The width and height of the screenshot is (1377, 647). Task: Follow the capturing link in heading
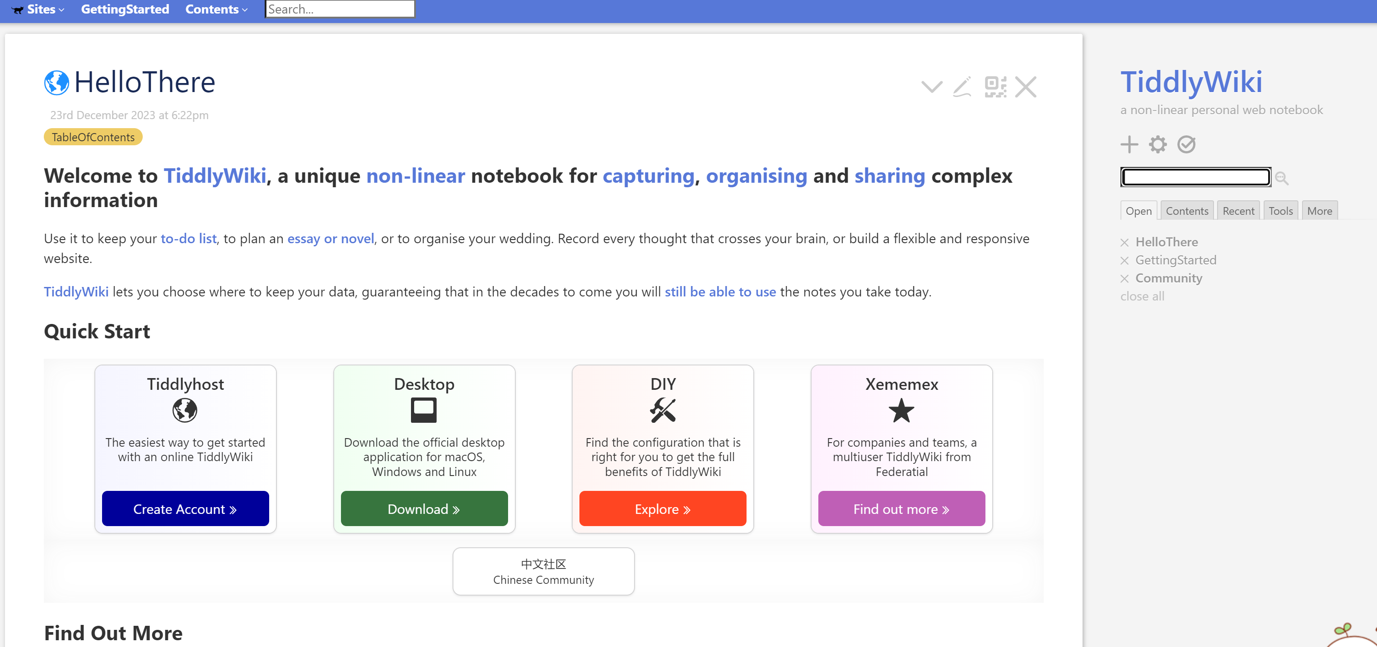coord(648,176)
